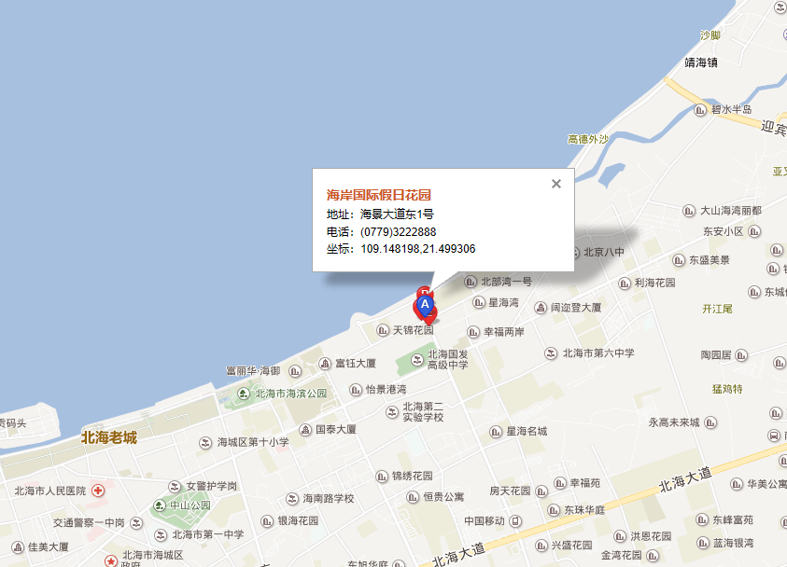
Task: Select the 富钰大厦 building icon
Action: [325, 363]
